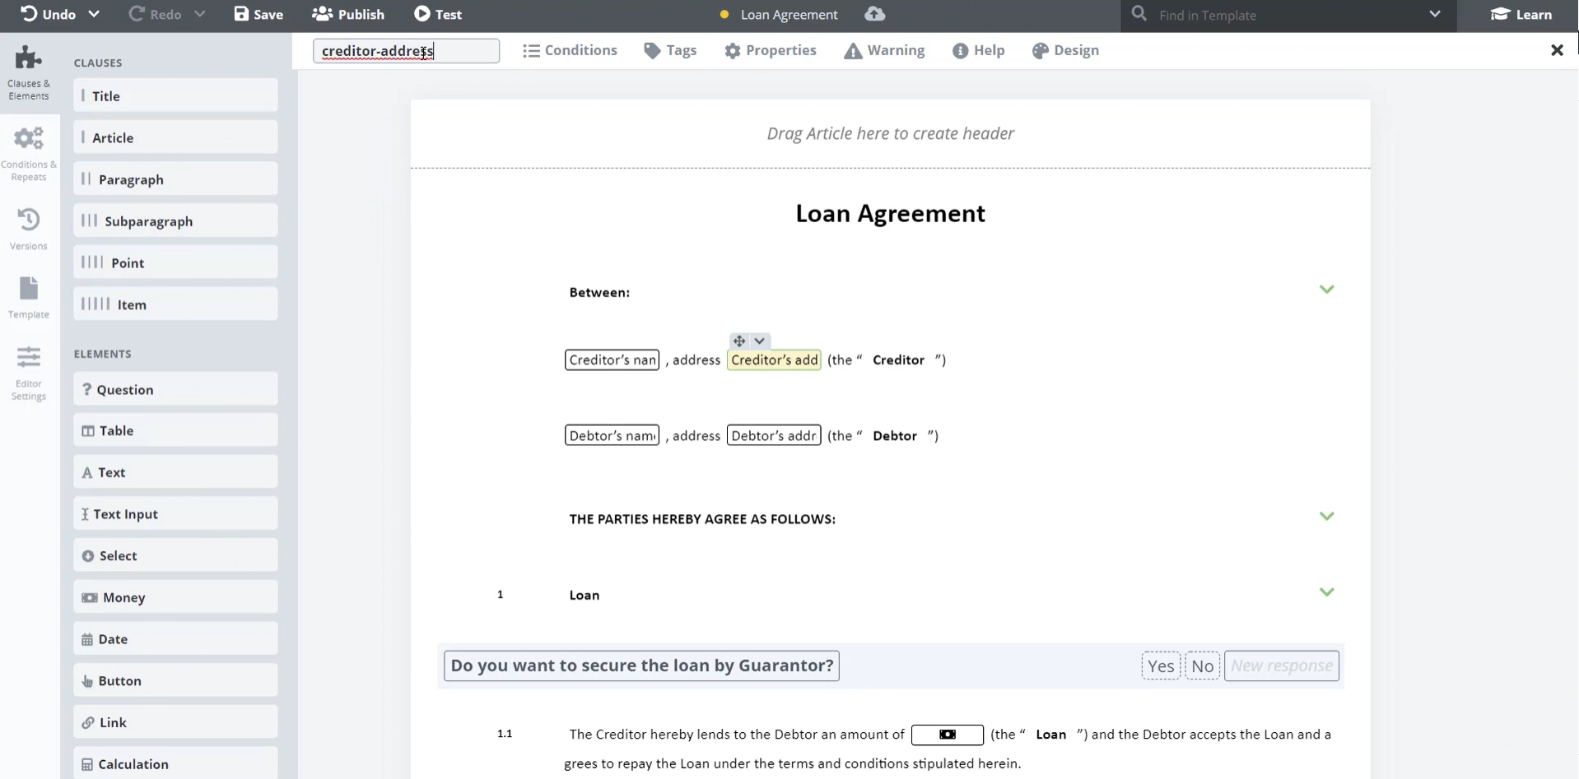This screenshot has width=1579, height=779.
Task: Select the Yes response option
Action: point(1160,665)
